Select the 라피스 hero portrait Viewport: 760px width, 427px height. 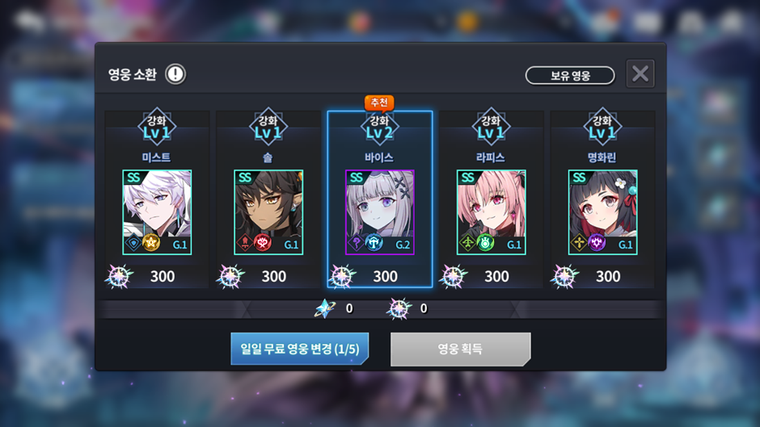(x=491, y=212)
